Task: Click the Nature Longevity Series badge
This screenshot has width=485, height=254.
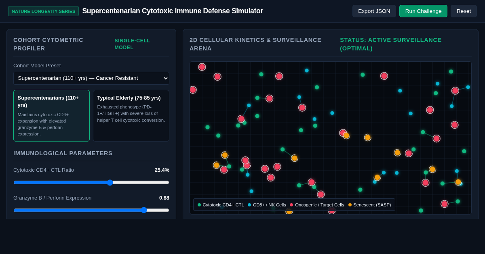Action: coord(44,11)
